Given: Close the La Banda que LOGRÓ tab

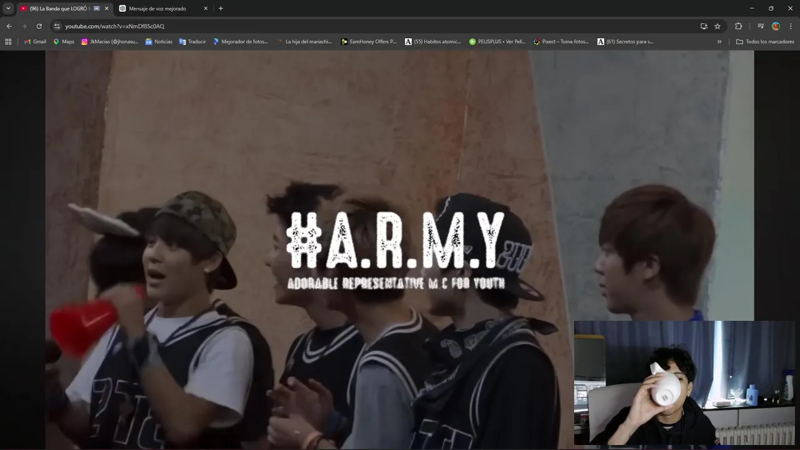Looking at the screenshot, I should [x=106, y=9].
